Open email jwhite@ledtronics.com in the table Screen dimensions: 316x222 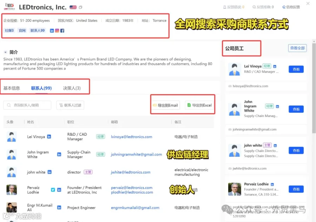click(130, 172)
